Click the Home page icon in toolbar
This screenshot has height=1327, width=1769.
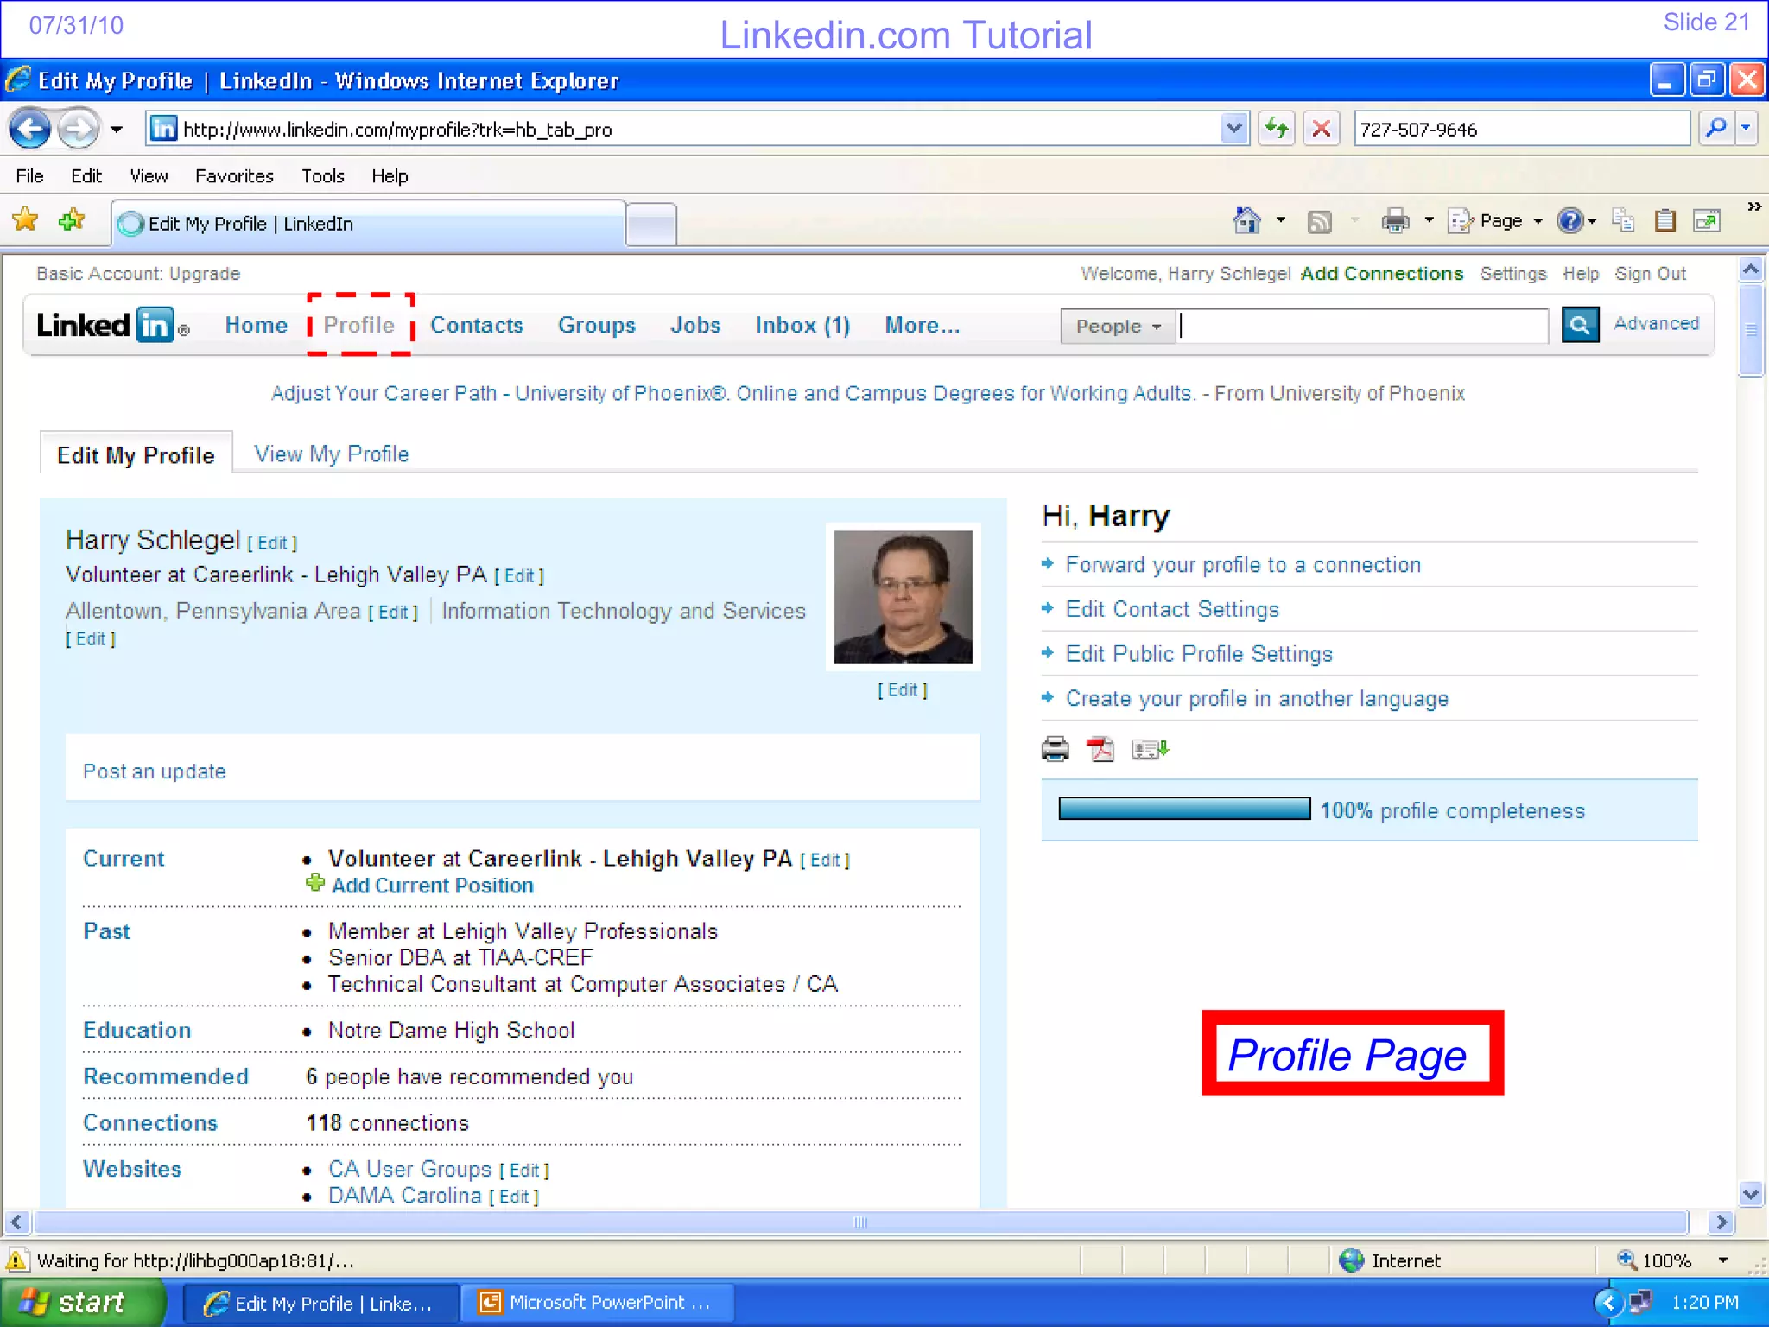coord(1246,221)
